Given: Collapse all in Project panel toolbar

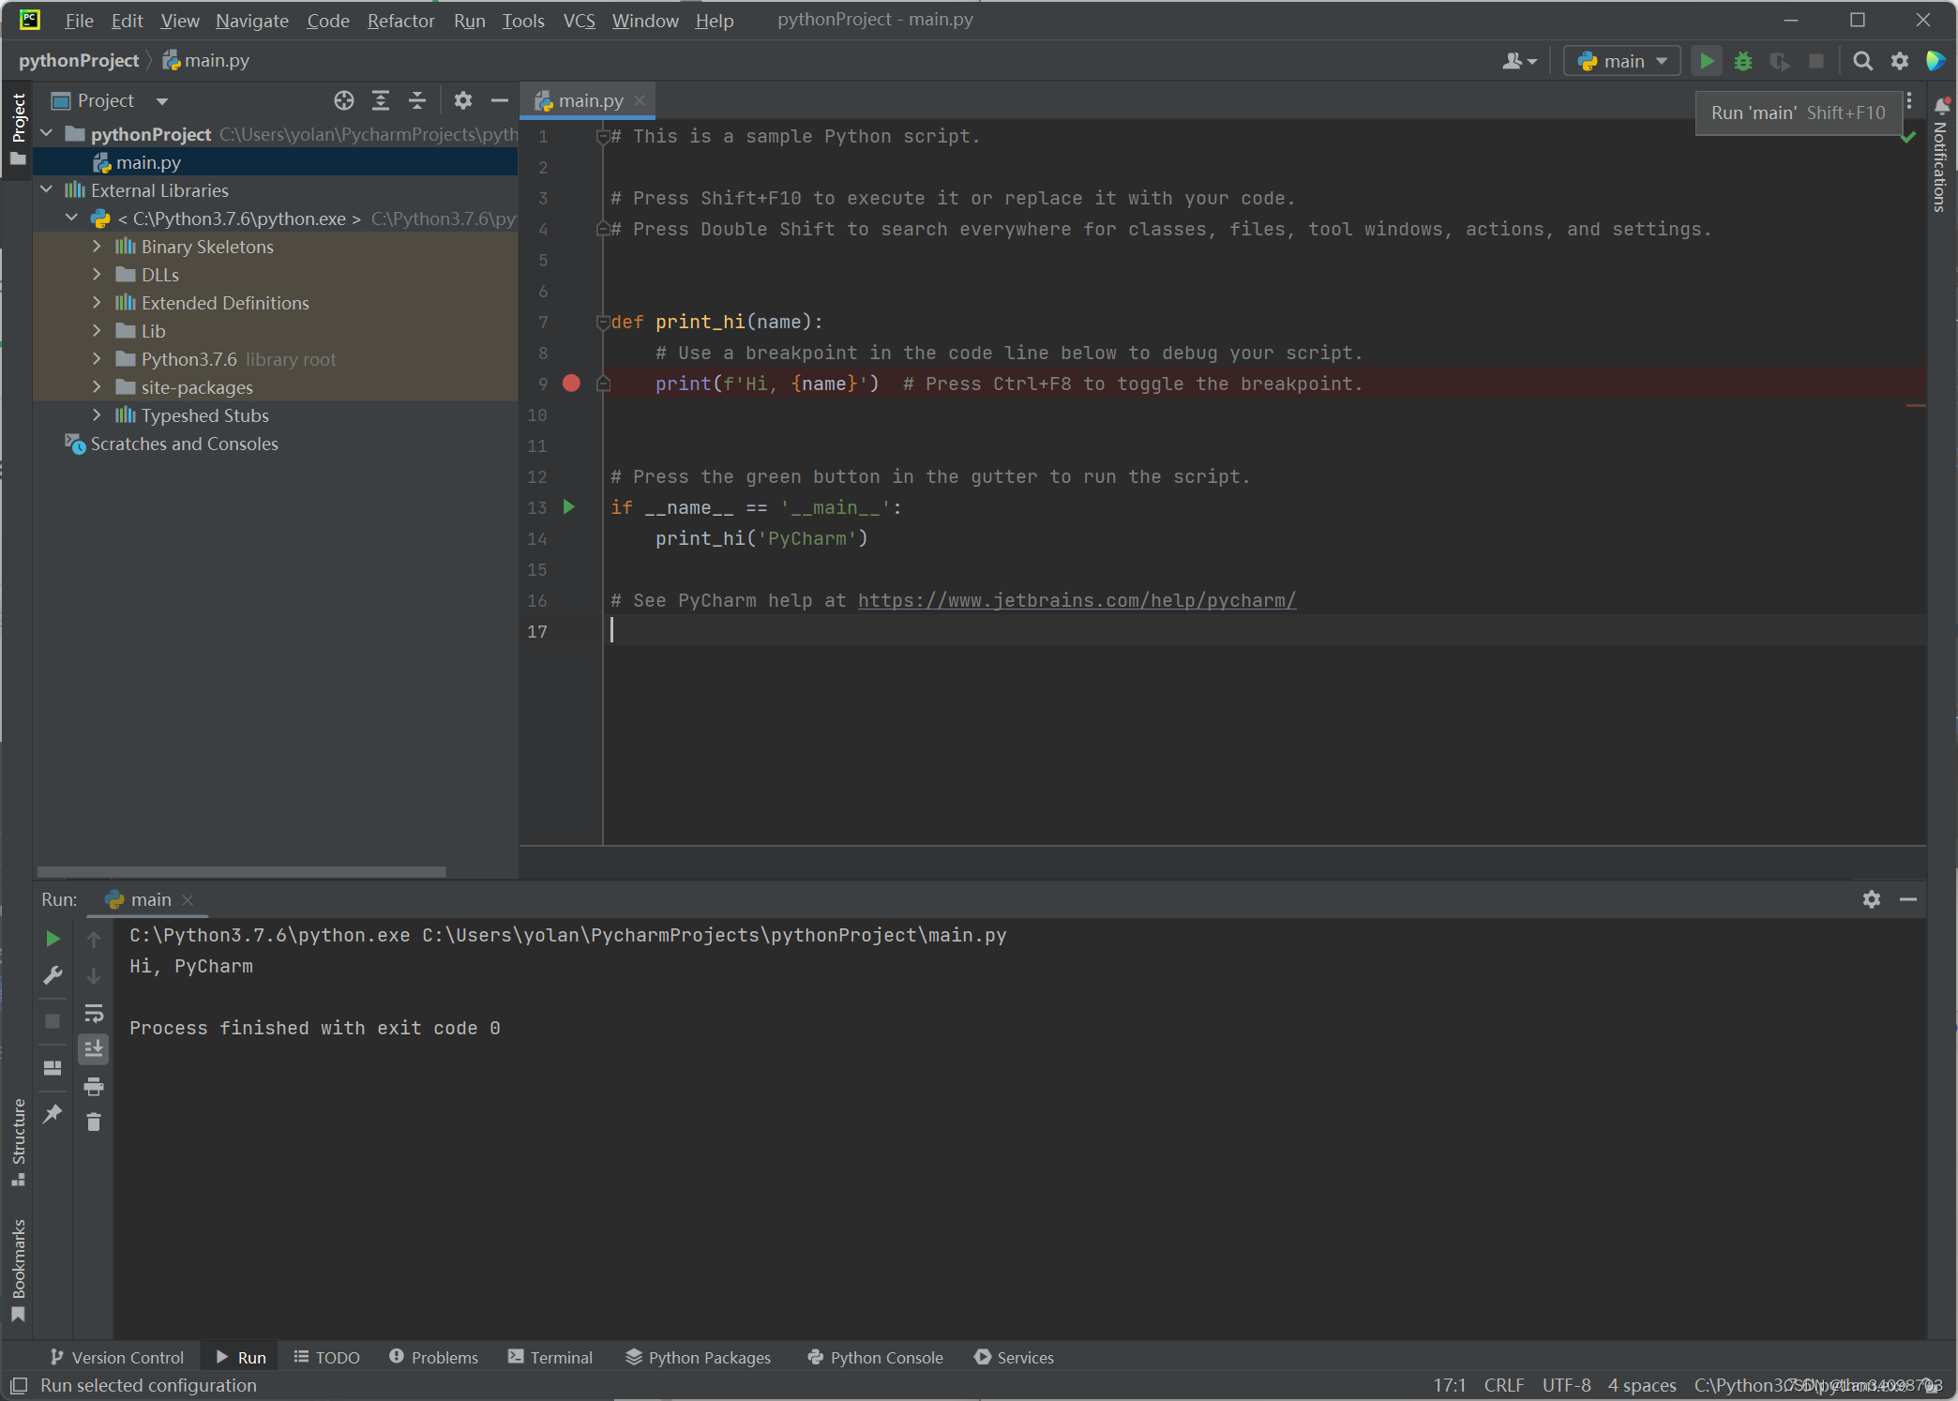Looking at the screenshot, I should [417, 100].
